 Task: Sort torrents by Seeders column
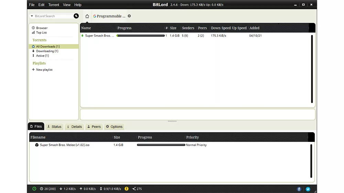pyautogui.click(x=188, y=28)
